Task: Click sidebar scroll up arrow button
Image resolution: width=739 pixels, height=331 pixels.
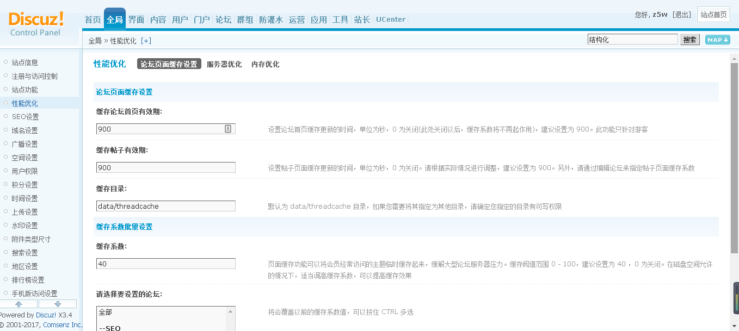Action: click(x=19, y=304)
